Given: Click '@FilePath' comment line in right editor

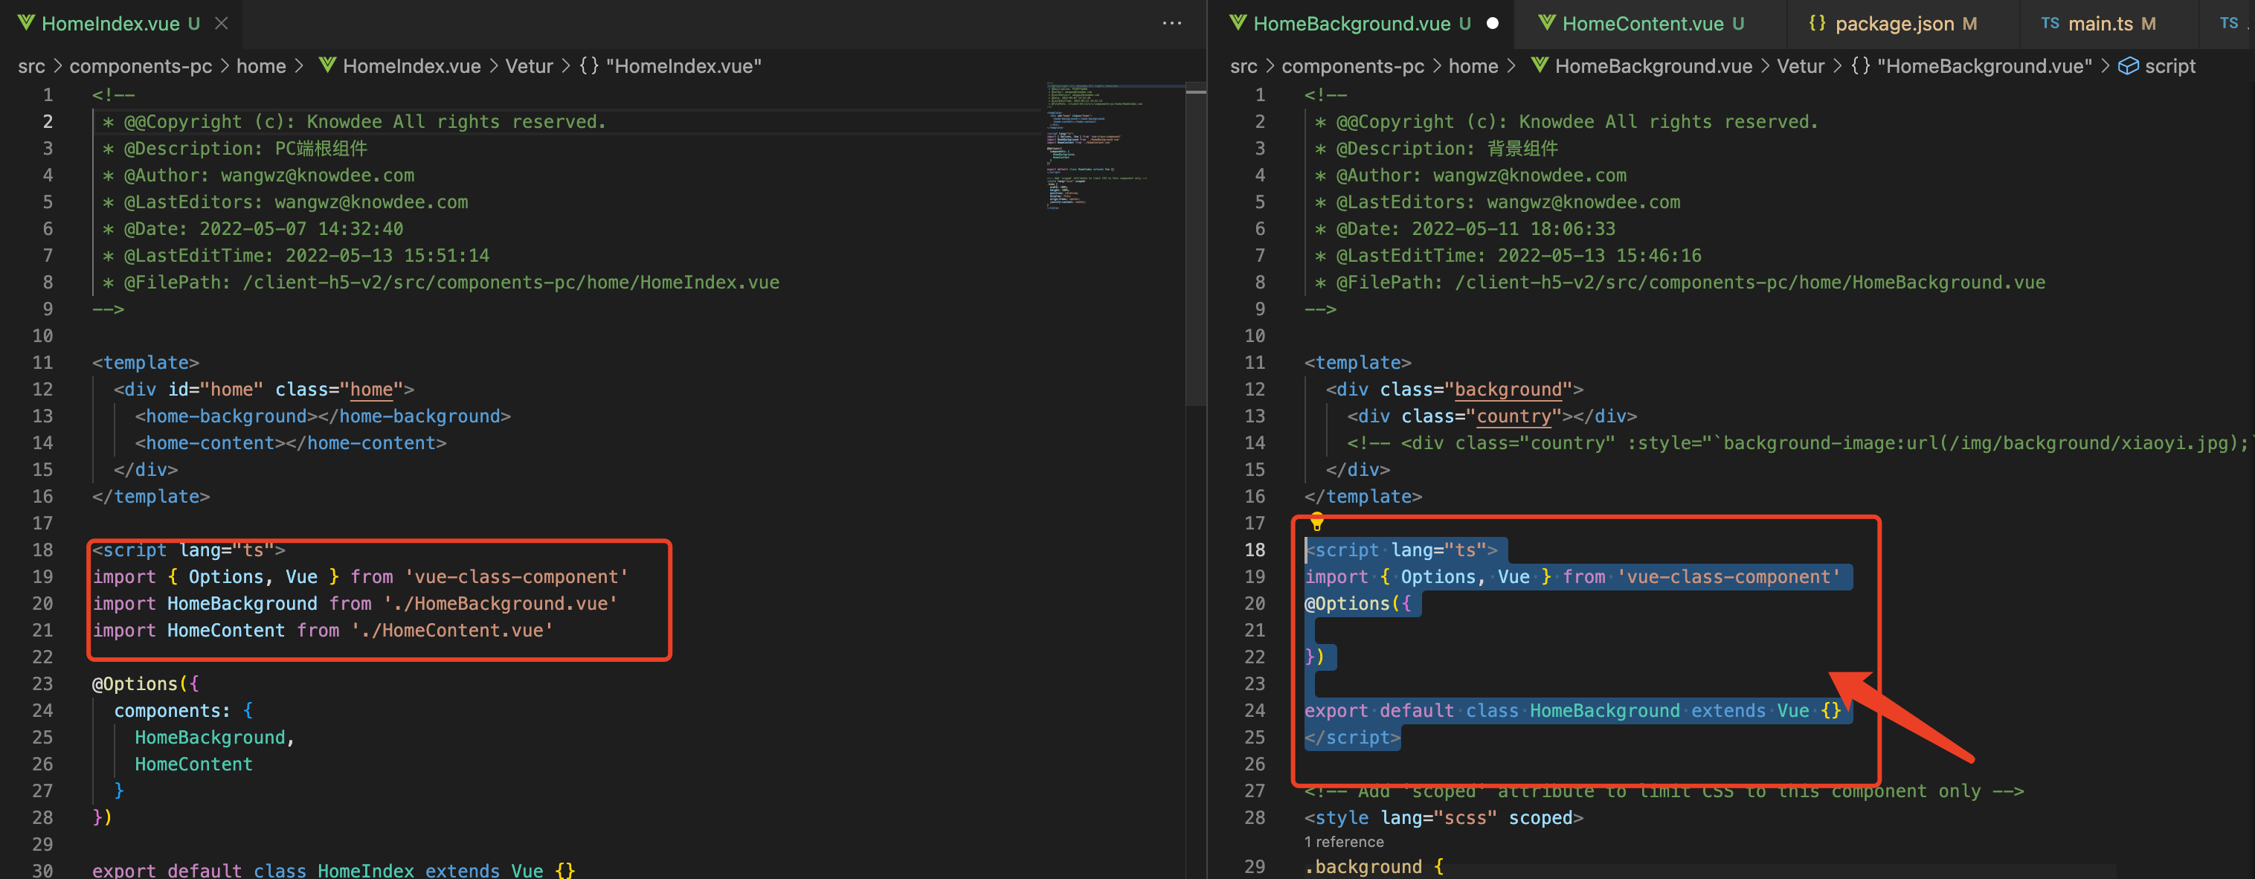Looking at the screenshot, I should (x=1681, y=282).
